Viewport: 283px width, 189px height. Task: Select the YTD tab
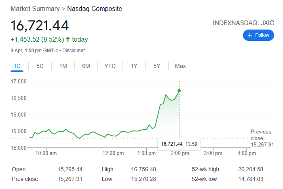coord(110,66)
